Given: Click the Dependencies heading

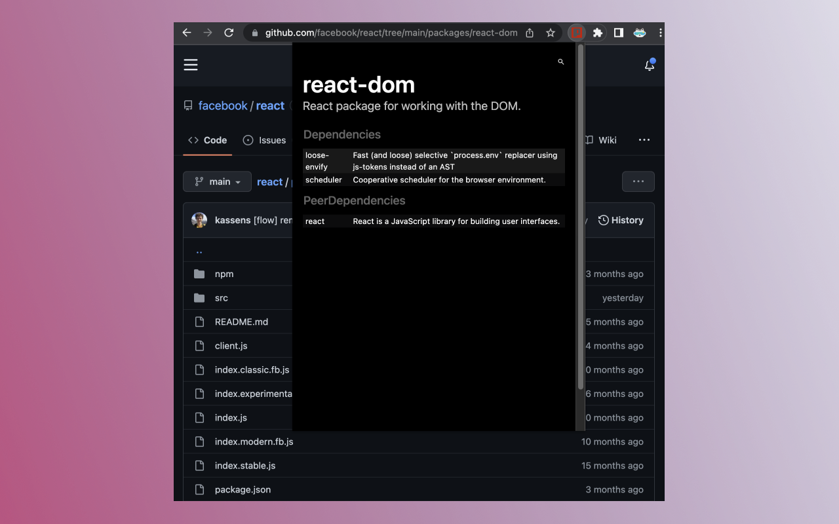Looking at the screenshot, I should 342,134.
